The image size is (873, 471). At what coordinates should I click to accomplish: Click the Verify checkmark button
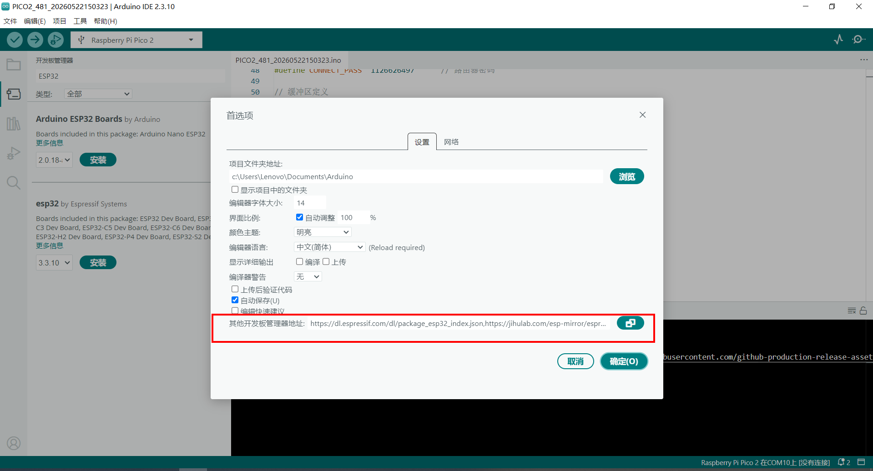tap(15, 40)
